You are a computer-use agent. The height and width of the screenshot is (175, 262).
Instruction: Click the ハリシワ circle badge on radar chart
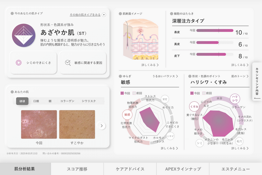(235, 97)
